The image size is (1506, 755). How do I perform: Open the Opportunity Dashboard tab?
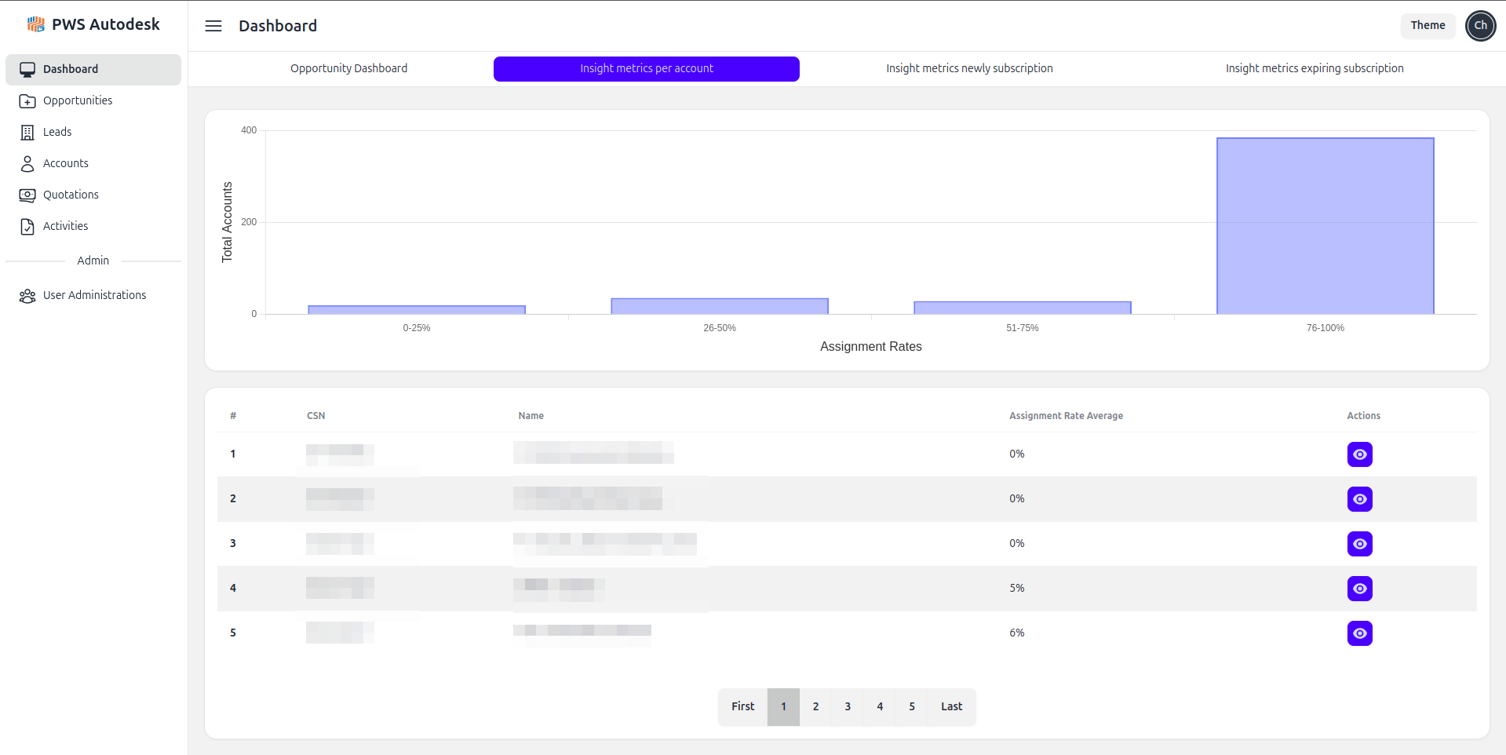point(348,68)
